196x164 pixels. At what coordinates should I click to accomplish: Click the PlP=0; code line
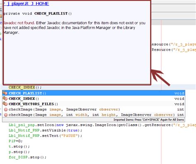(15, 141)
